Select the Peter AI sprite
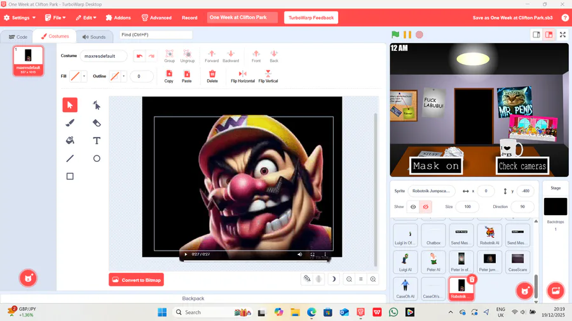Image resolution: width=572 pixels, height=321 pixels. point(433,261)
